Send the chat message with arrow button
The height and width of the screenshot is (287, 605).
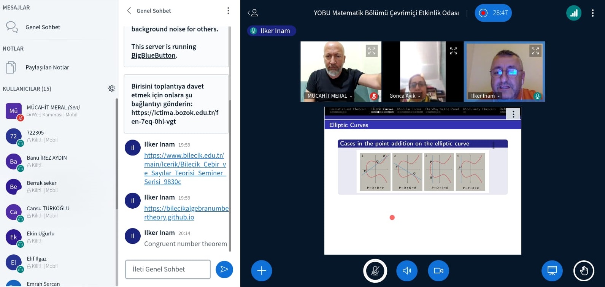(224, 270)
